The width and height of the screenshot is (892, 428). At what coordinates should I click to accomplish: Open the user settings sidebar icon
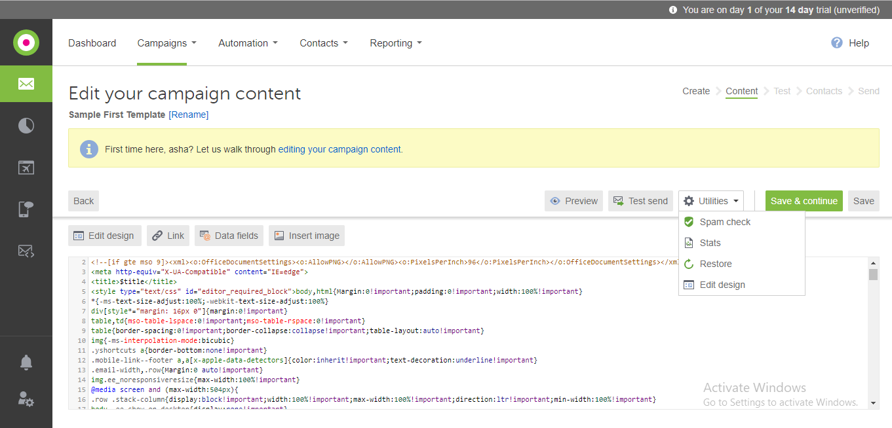coord(26,399)
